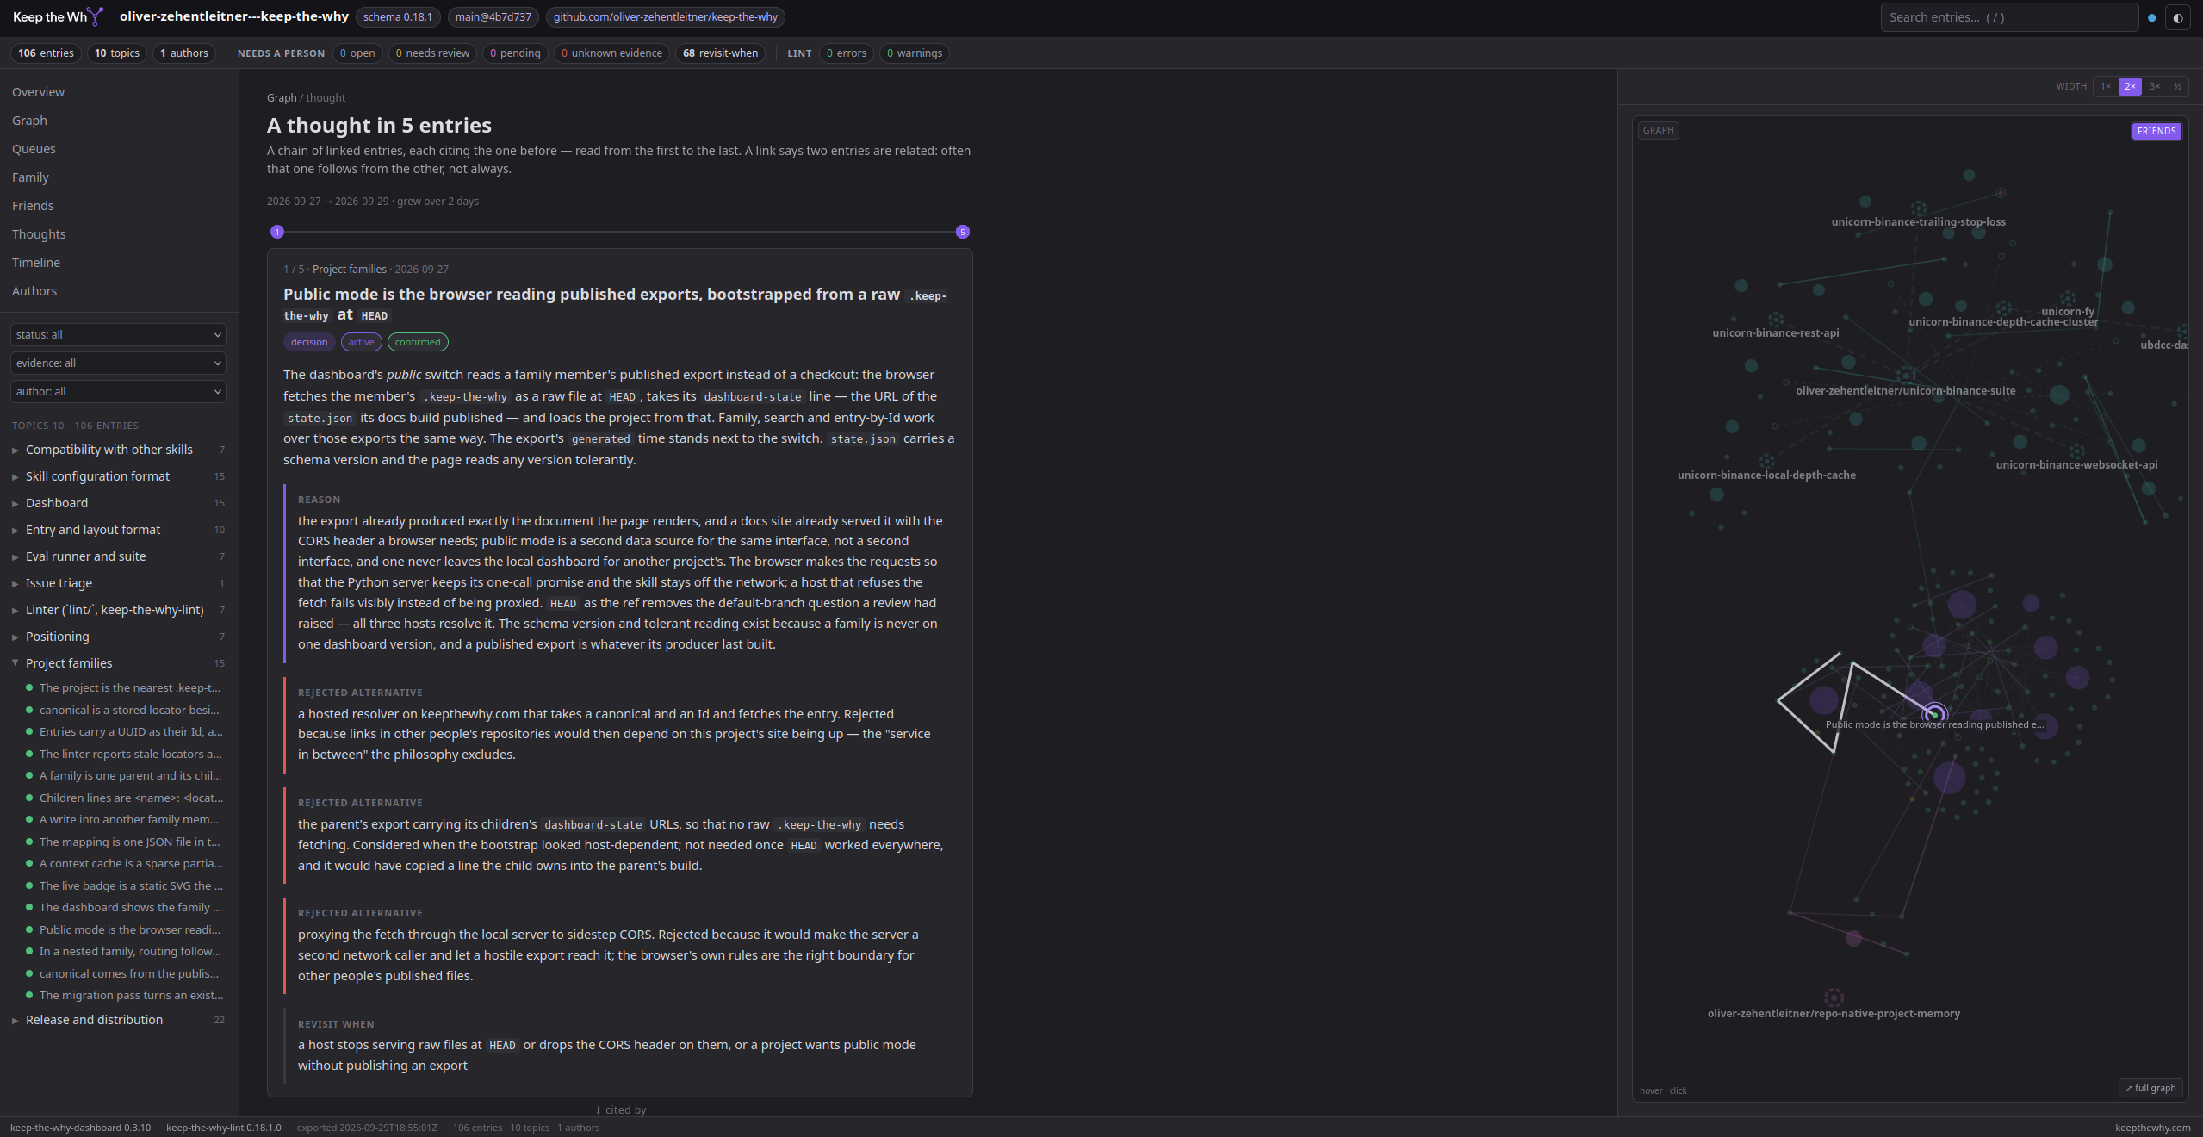Click the main@4b7d737 branch chip
2203x1137 pixels.
pos(493,17)
